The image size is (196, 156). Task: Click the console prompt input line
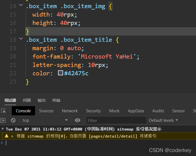coord(100,143)
